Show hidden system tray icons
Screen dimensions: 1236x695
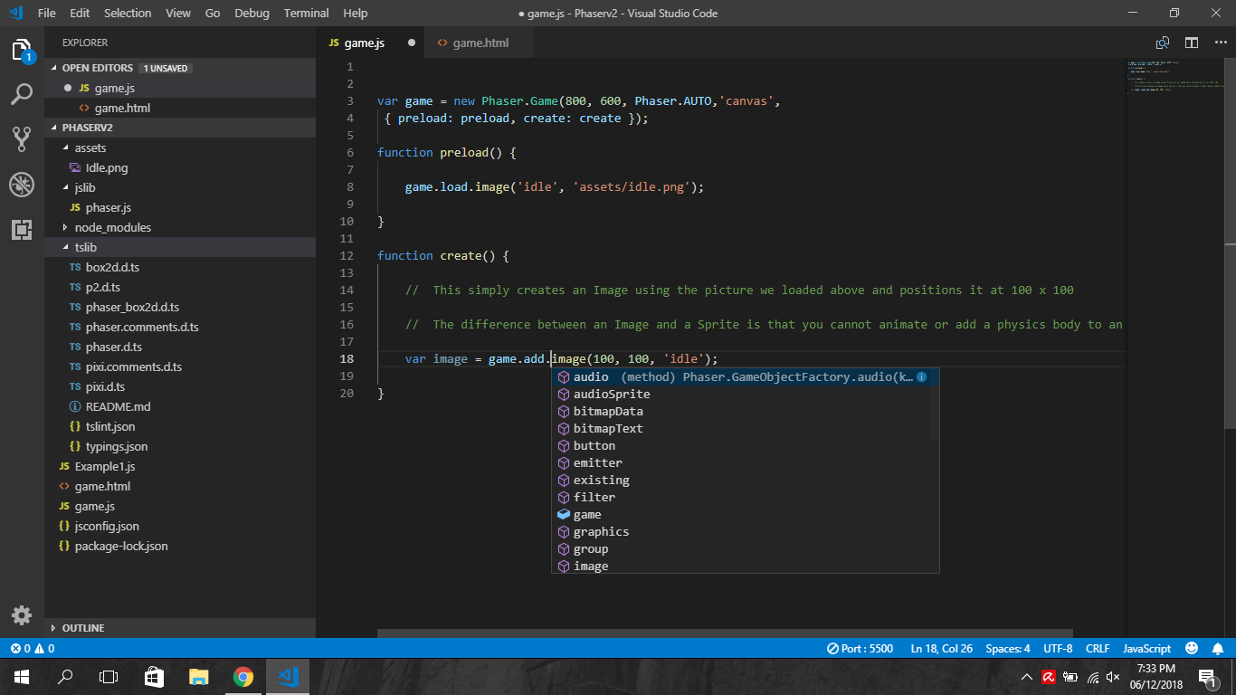click(x=1027, y=676)
